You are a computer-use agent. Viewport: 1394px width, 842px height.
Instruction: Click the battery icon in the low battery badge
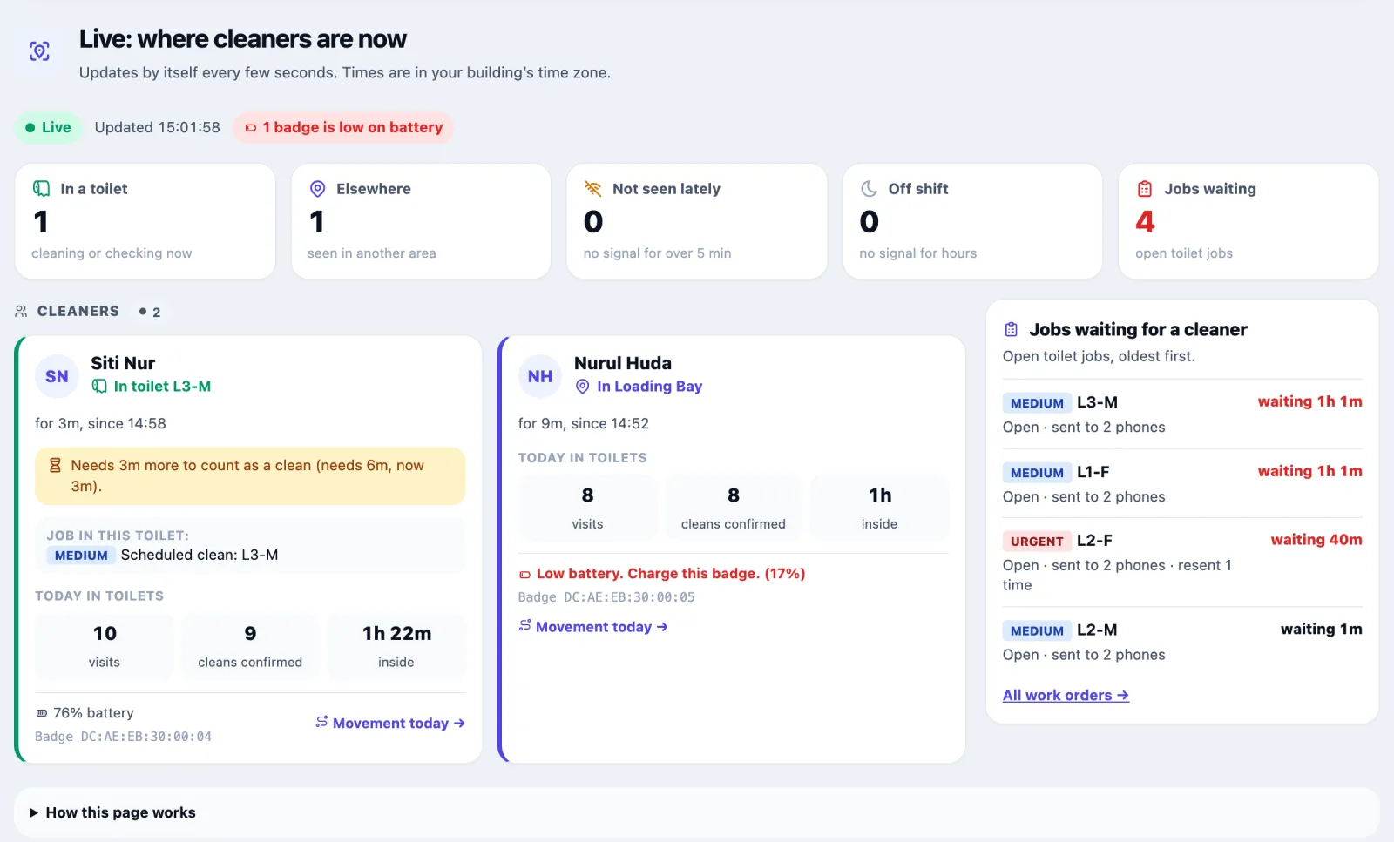[251, 128]
